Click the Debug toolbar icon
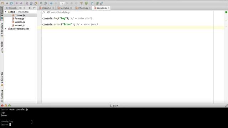228x128 pixels. tap(72, 3)
